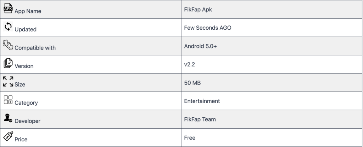This screenshot has width=363, height=147.
Task: Click the Free price value
Action: (x=190, y=138)
